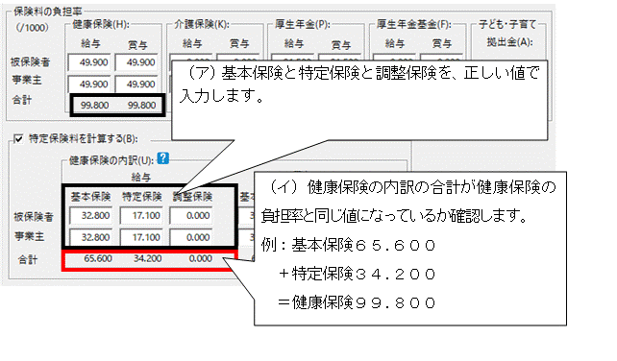The image size is (617, 361).
Task: Select 特定保険 field in 事業主 row
Action: tap(141, 237)
